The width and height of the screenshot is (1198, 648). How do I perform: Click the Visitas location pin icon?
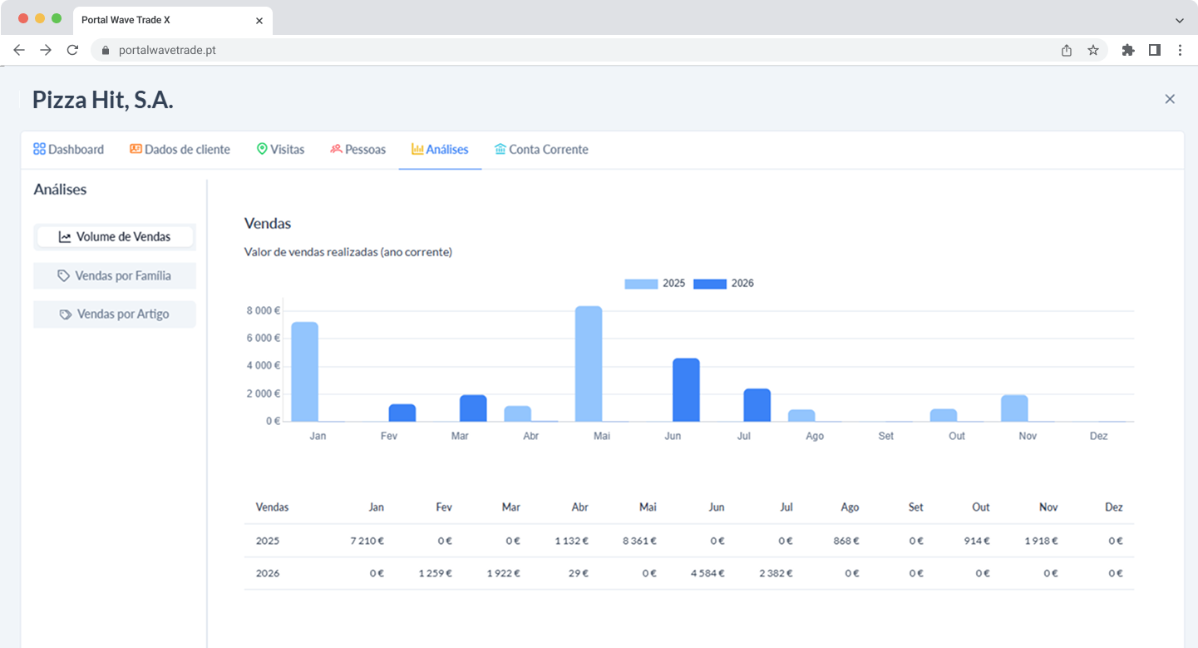tap(262, 149)
